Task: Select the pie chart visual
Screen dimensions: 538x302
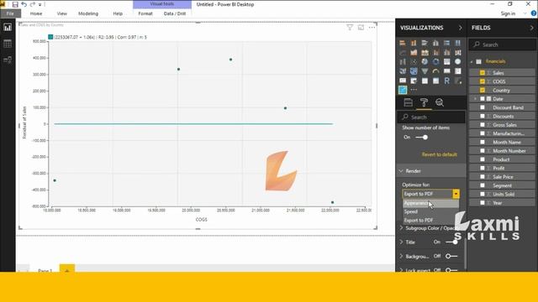Action: pos(425,62)
